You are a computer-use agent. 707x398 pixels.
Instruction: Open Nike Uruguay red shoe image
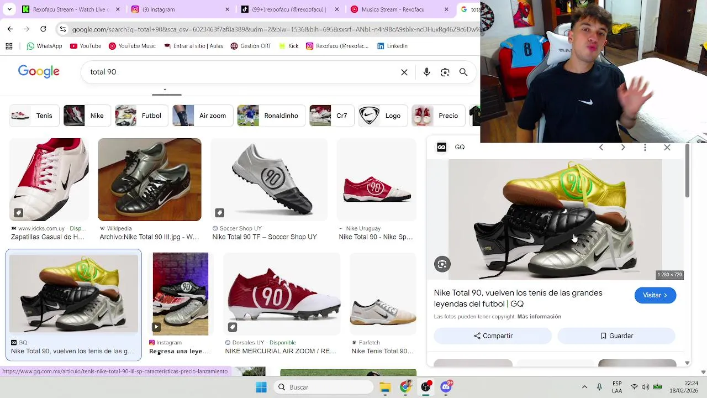[377, 180]
